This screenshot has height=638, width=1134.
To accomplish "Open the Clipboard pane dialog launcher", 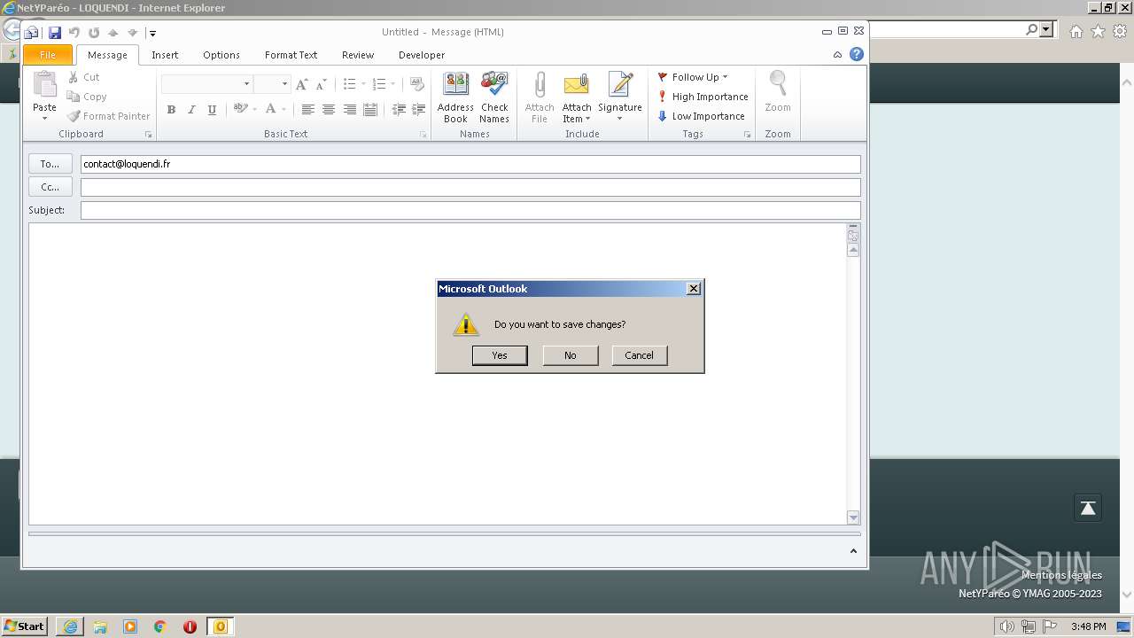I will tap(149, 135).
